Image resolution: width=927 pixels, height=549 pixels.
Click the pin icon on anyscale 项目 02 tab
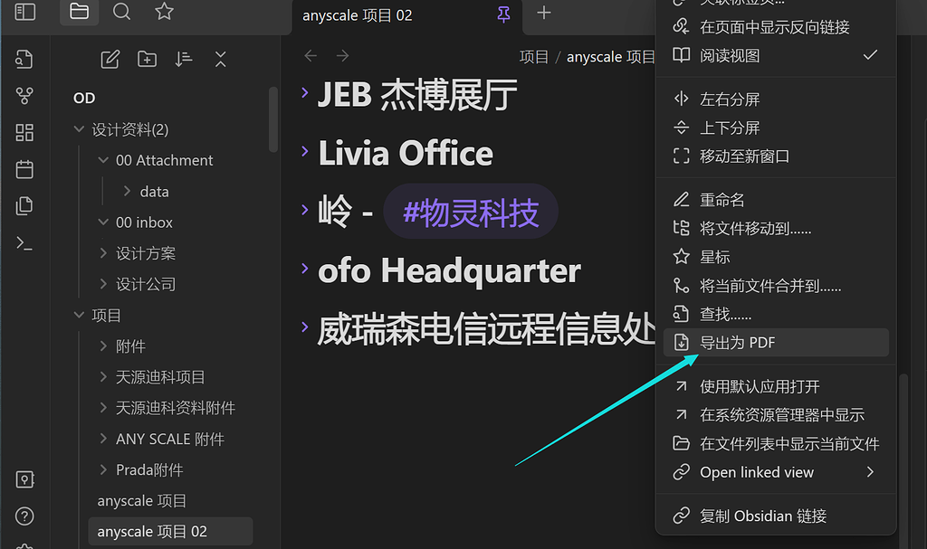pyautogui.click(x=503, y=14)
